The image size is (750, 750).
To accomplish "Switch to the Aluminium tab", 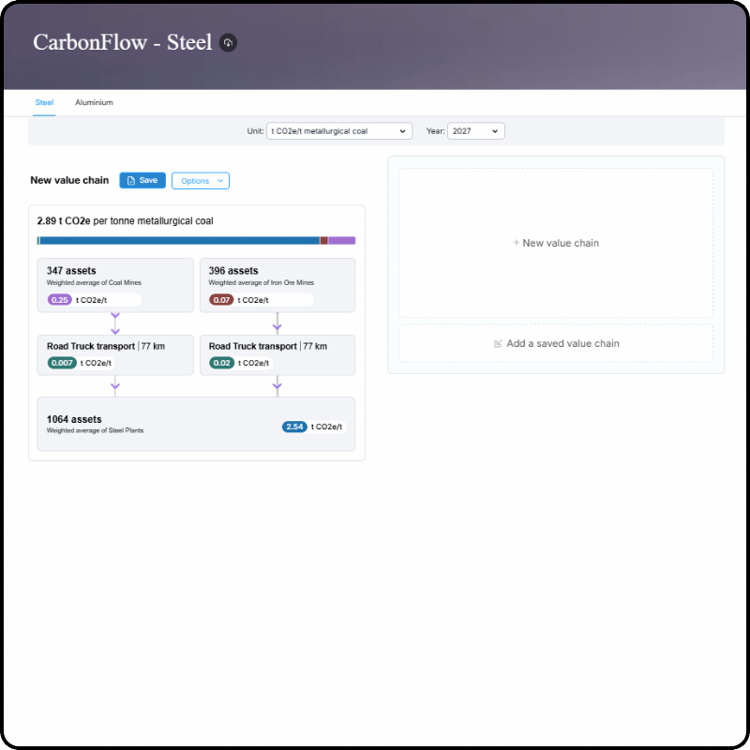I will [94, 102].
